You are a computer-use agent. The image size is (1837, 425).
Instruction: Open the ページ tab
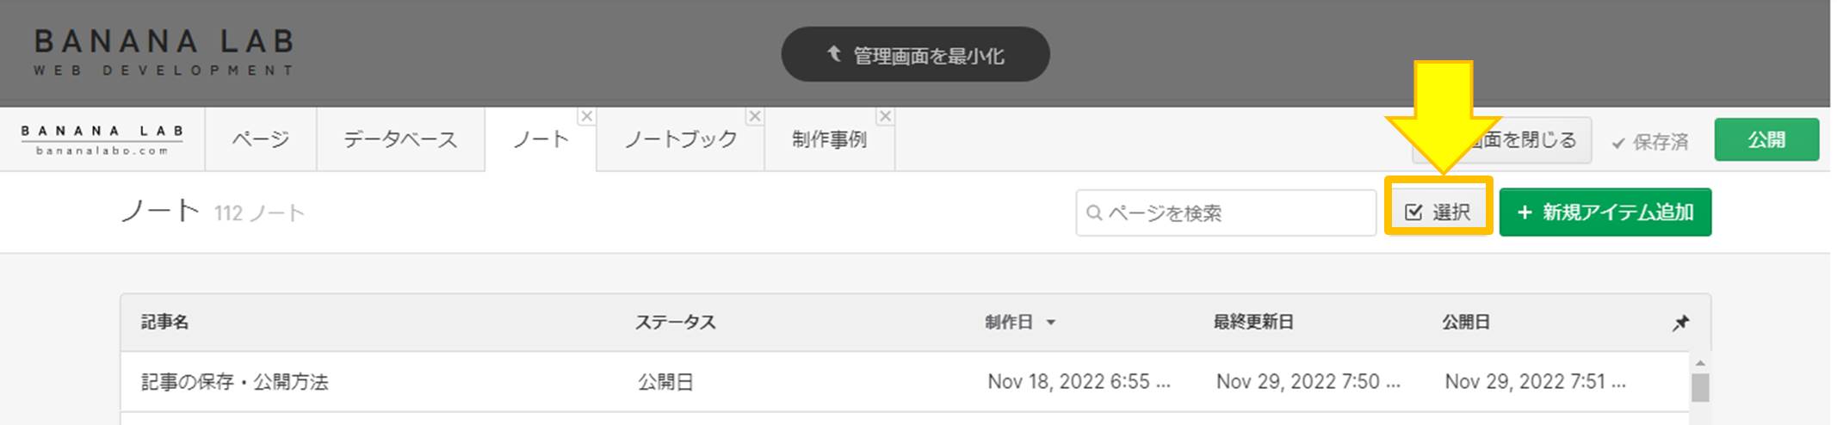pyautogui.click(x=260, y=139)
